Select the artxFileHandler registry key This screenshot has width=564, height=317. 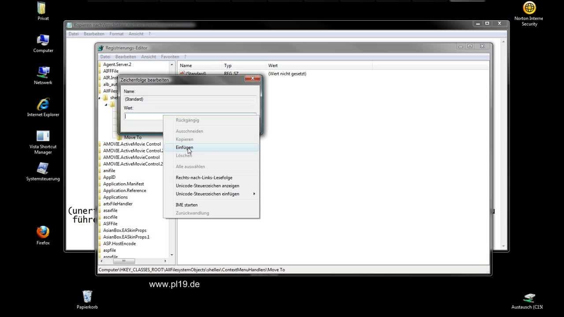click(118, 203)
